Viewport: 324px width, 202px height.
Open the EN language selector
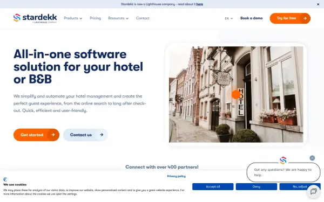click(x=229, y=18)
